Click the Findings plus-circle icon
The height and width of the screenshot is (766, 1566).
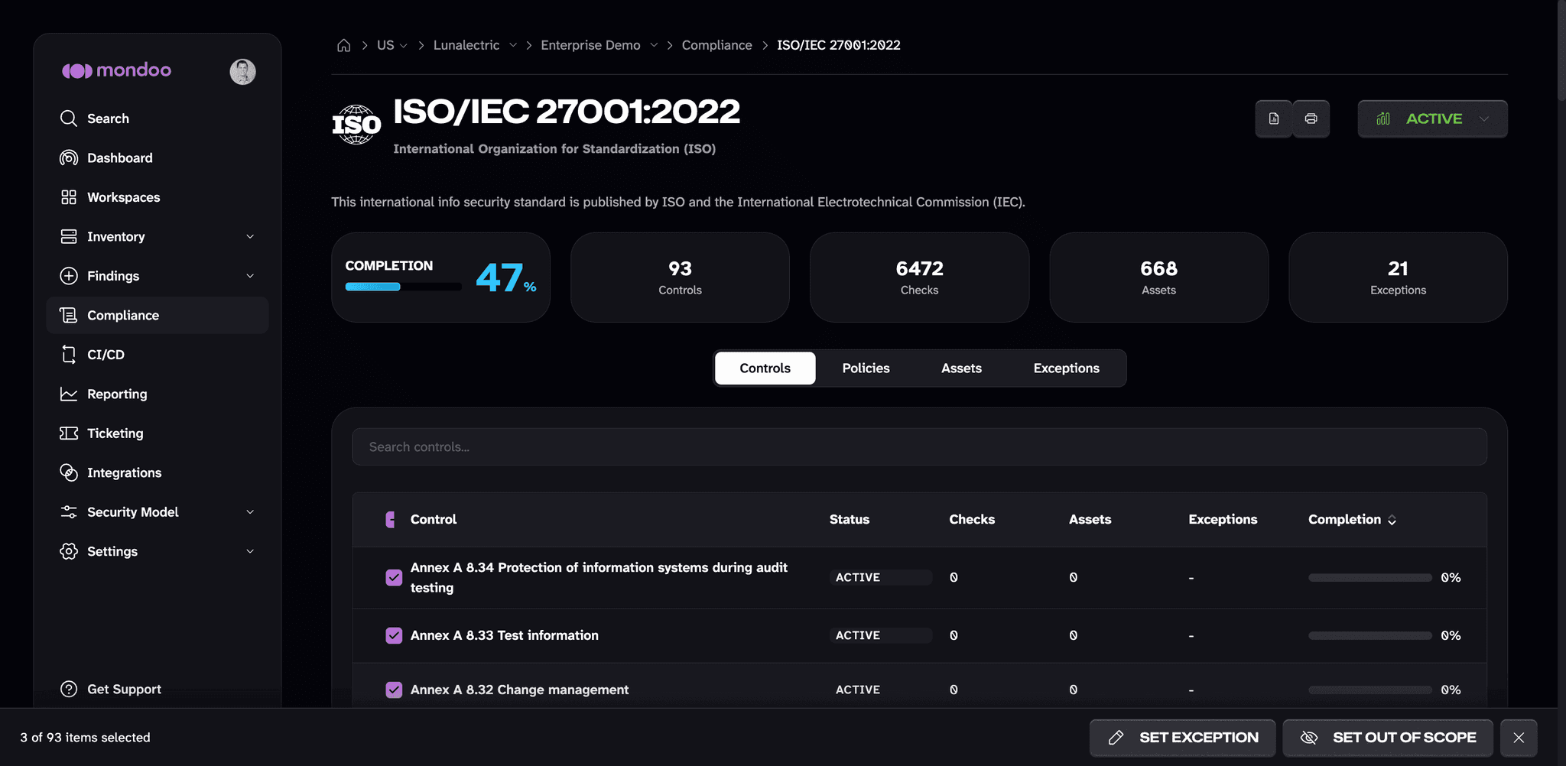click(x=69, y=276)
